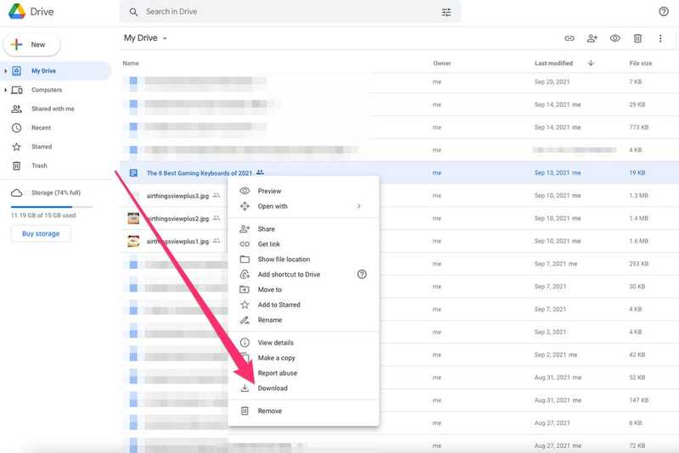
Task: Open My Drive dropdown arrow in header
Action: [x=165, y=38]
